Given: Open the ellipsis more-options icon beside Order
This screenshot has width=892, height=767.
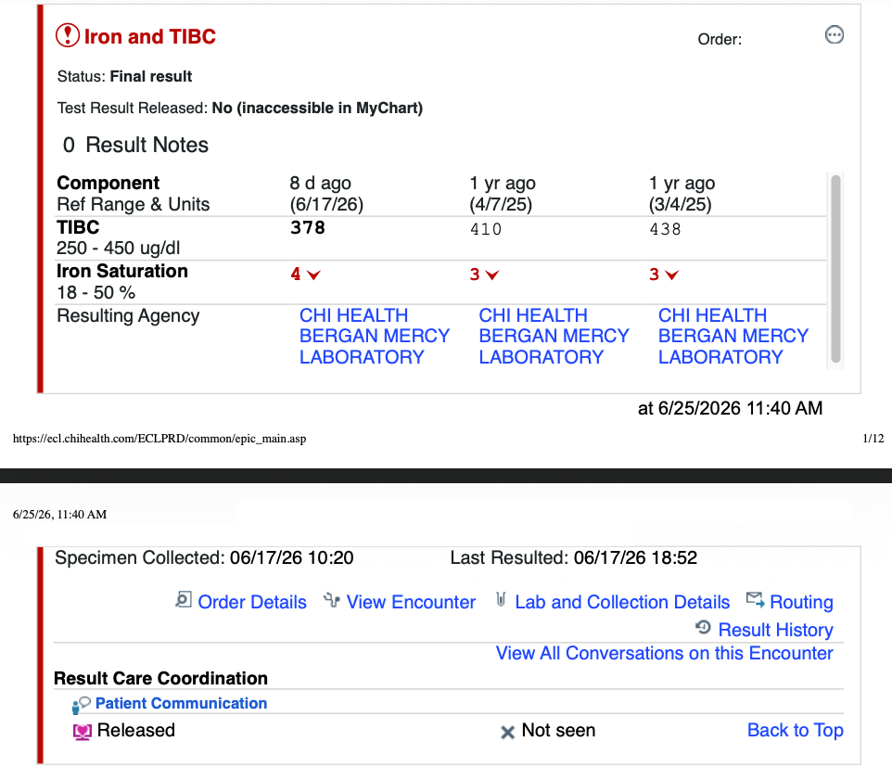Looking at the screenshot, I should 834,34.
